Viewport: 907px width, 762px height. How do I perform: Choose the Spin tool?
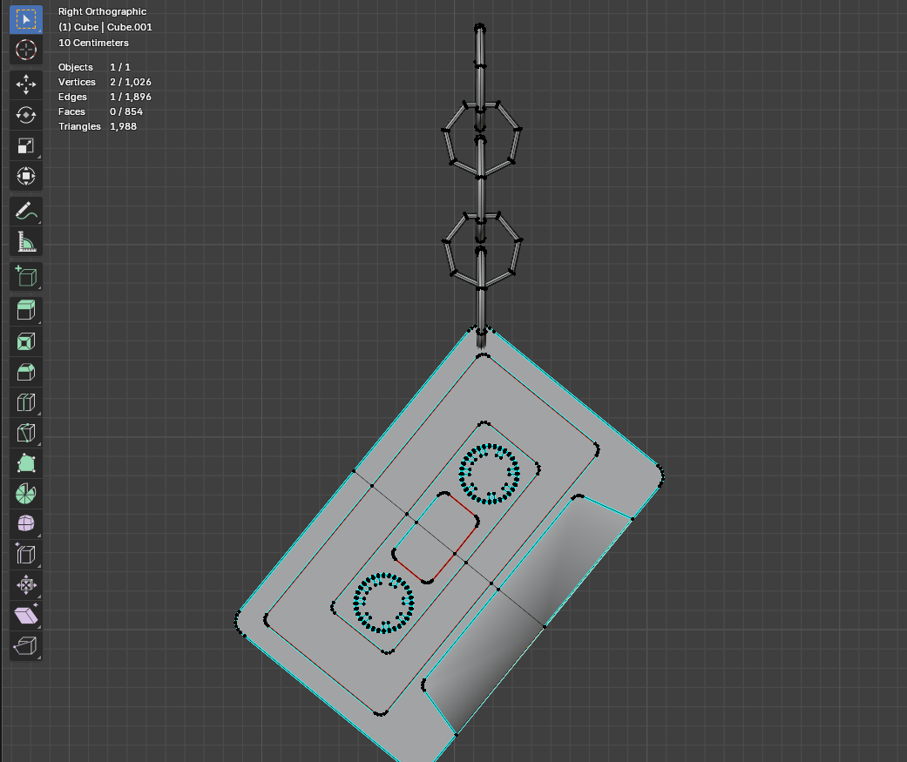(26, 493)
